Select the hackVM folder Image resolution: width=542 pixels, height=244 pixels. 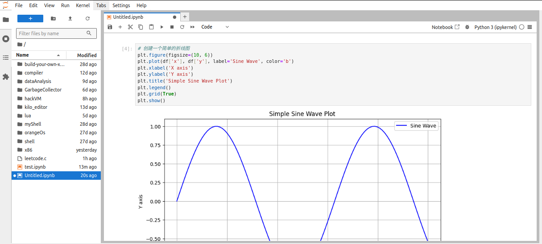(56, 99)
